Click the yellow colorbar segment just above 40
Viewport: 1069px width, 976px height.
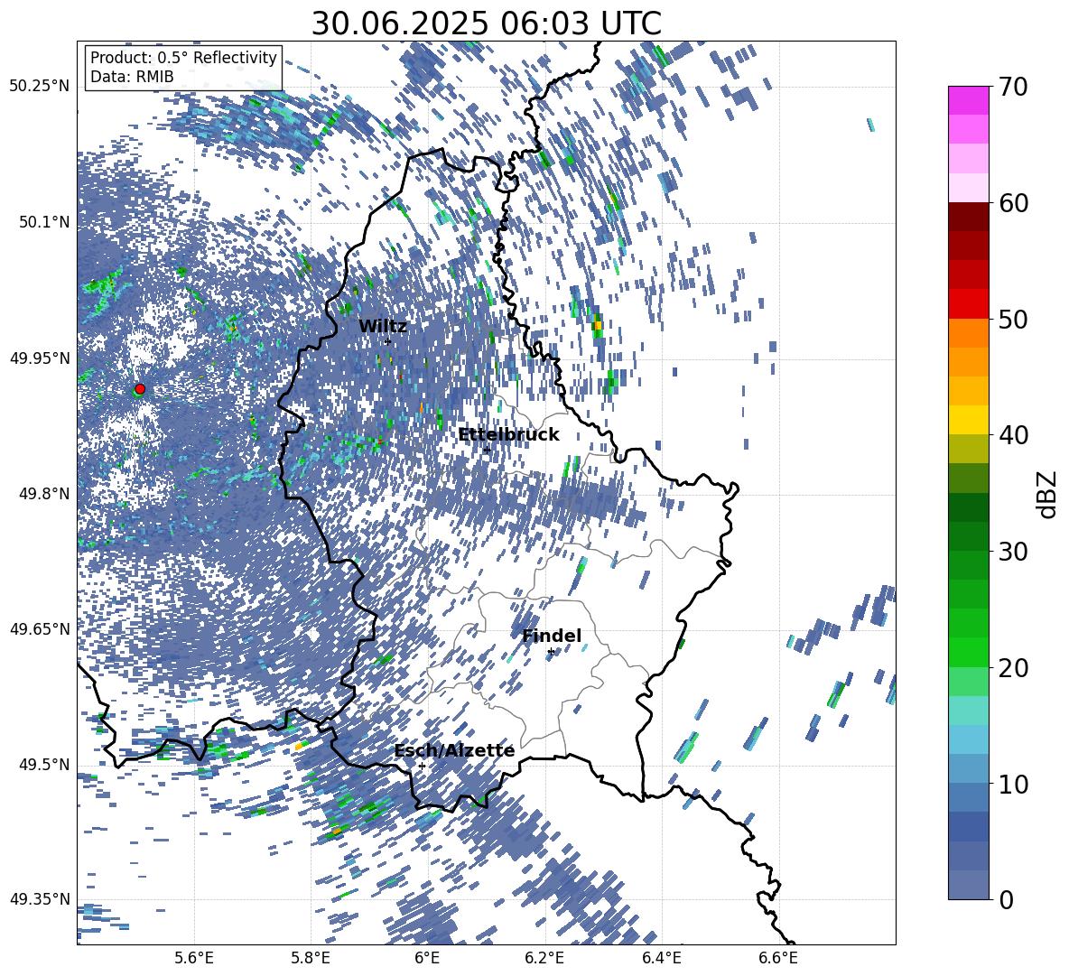969,420
